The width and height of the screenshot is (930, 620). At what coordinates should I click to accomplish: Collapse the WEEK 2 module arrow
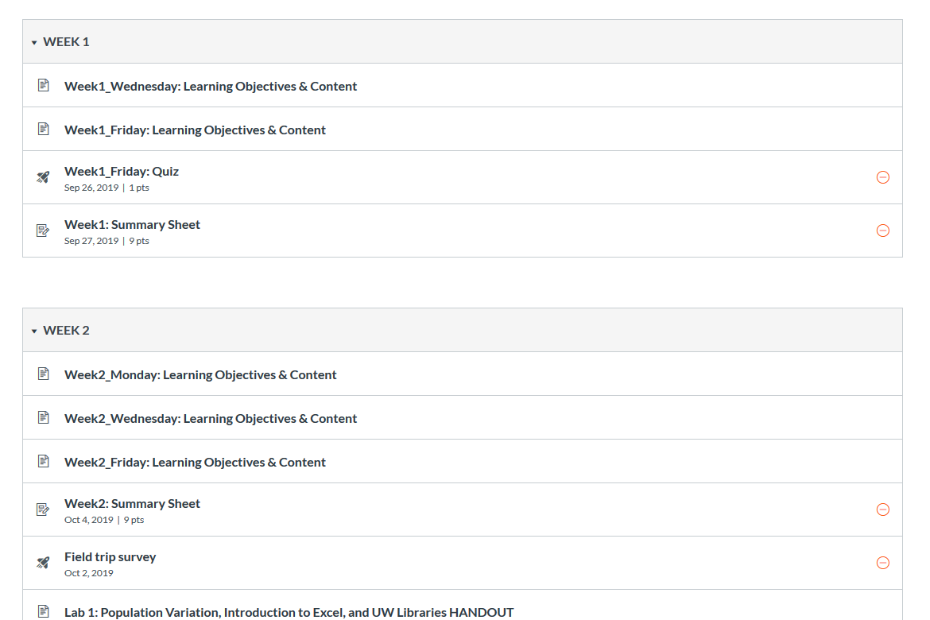(34, 331)
